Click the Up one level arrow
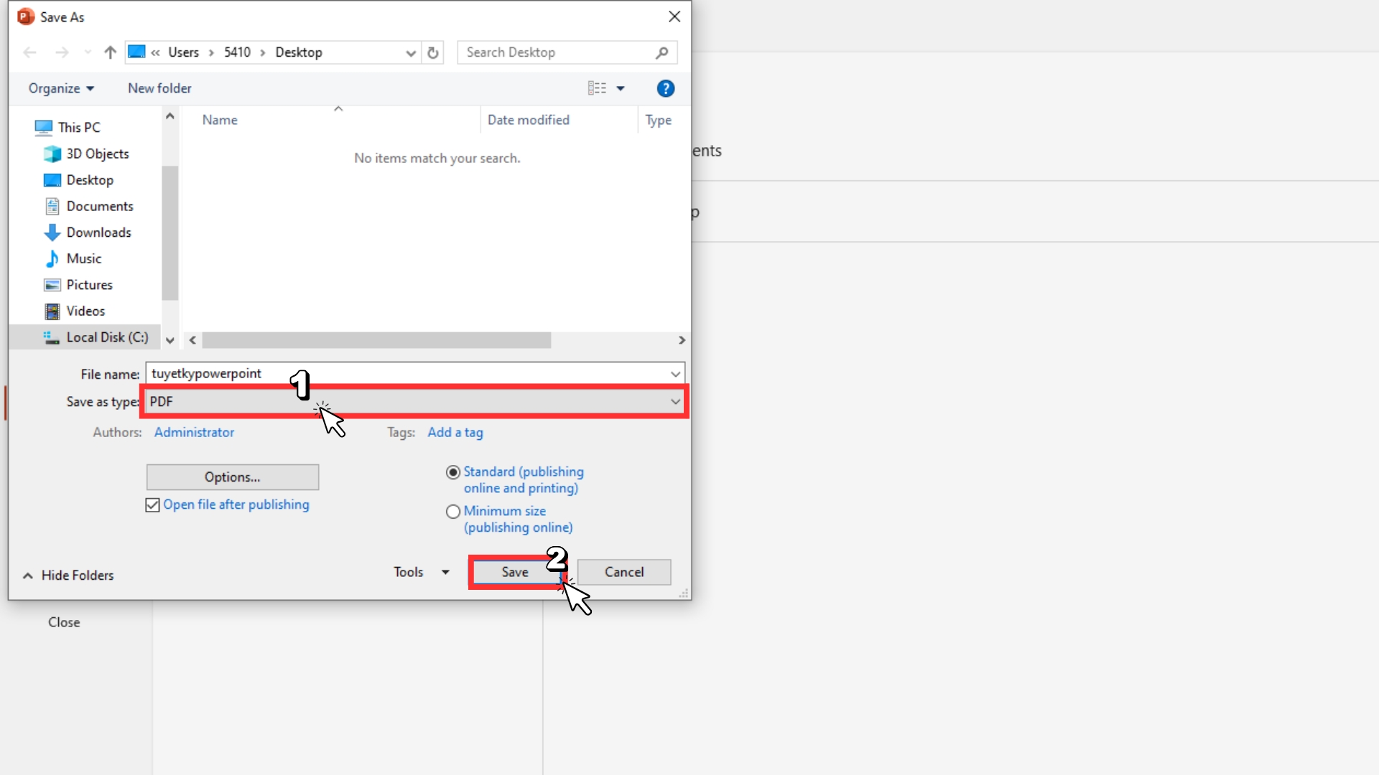This screenshot has height=775, width=1379. 110,52
